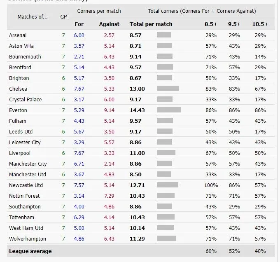Viewport: 280px width, 262px height.
Task: Select Wolverhampton in the last team row
Action: (x=28, y=239)
